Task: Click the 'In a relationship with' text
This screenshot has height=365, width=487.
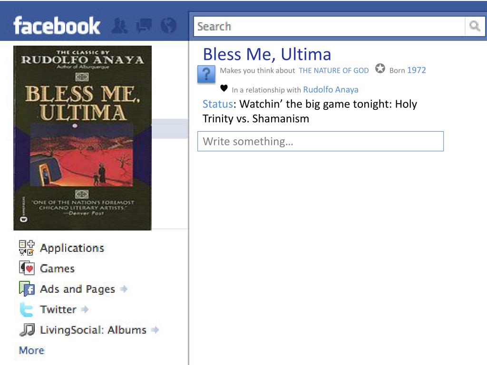Action: coord(266,90)
